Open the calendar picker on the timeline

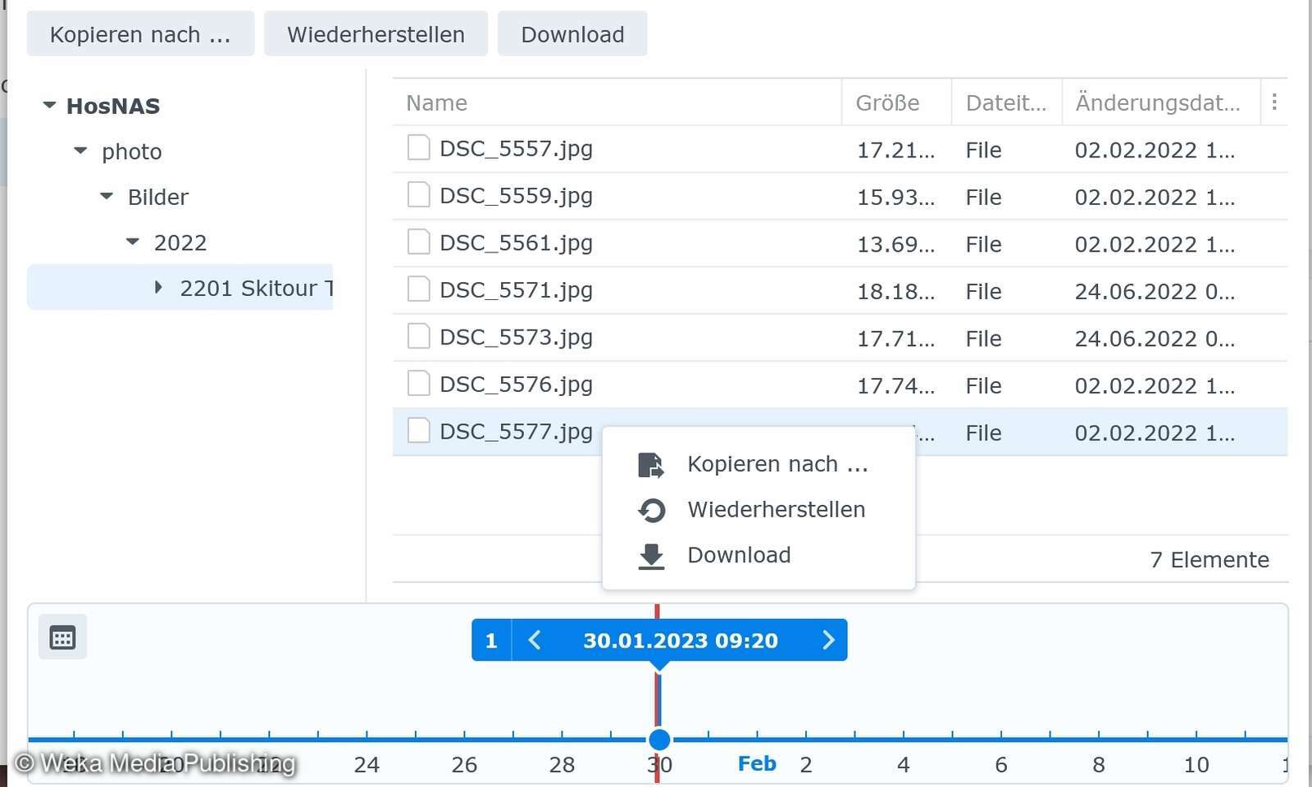pyautogui.click(x=62, y=637)
